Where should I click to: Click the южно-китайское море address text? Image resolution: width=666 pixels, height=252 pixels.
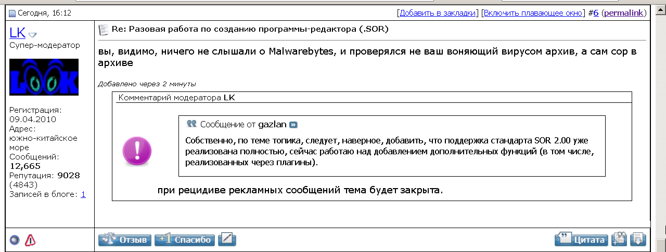coord(43,142)
